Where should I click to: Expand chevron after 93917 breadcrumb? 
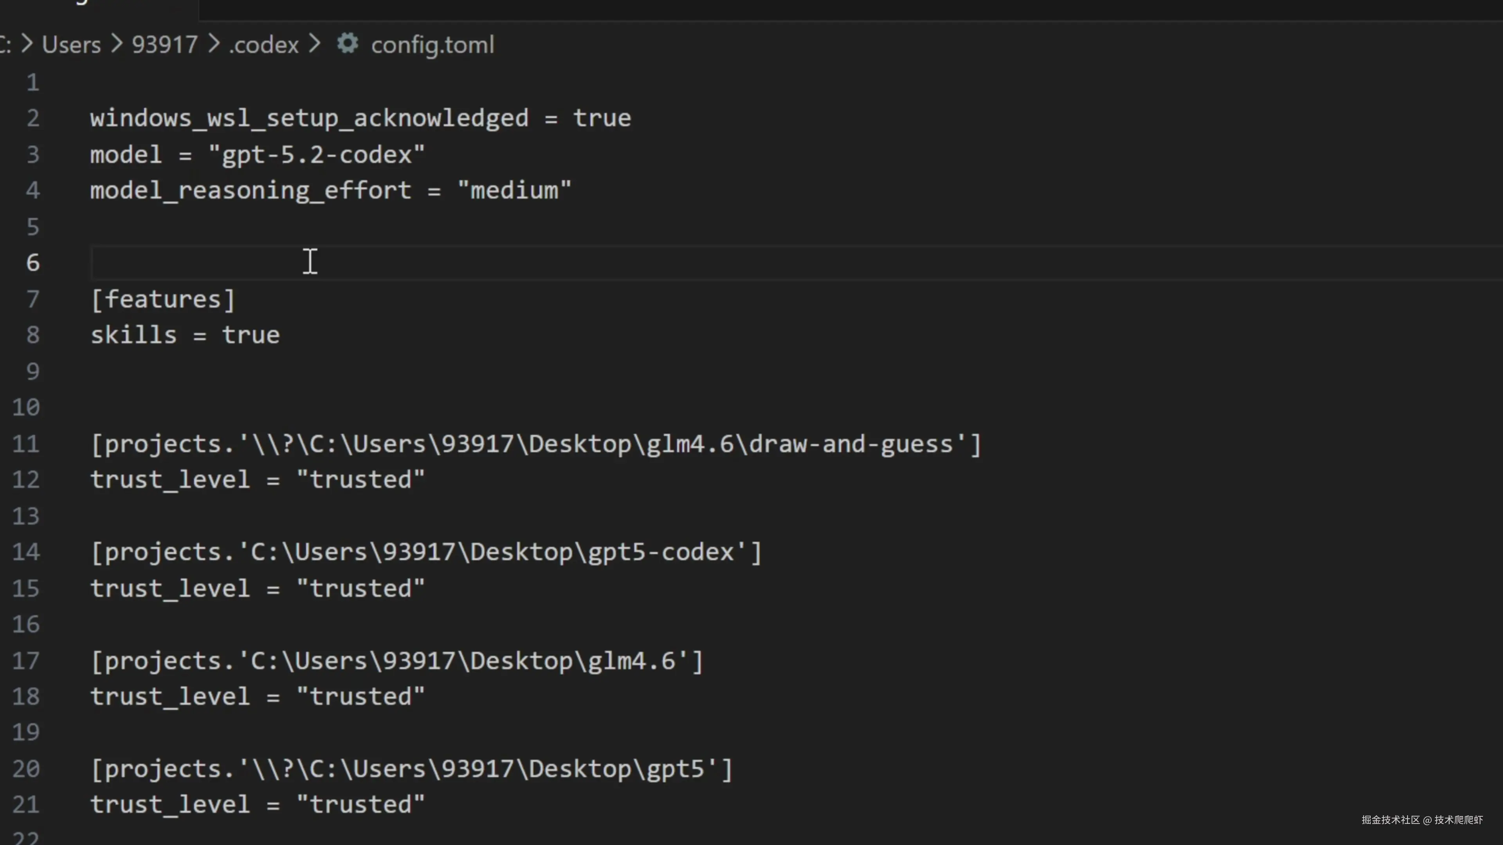click(x=214, y=44)
